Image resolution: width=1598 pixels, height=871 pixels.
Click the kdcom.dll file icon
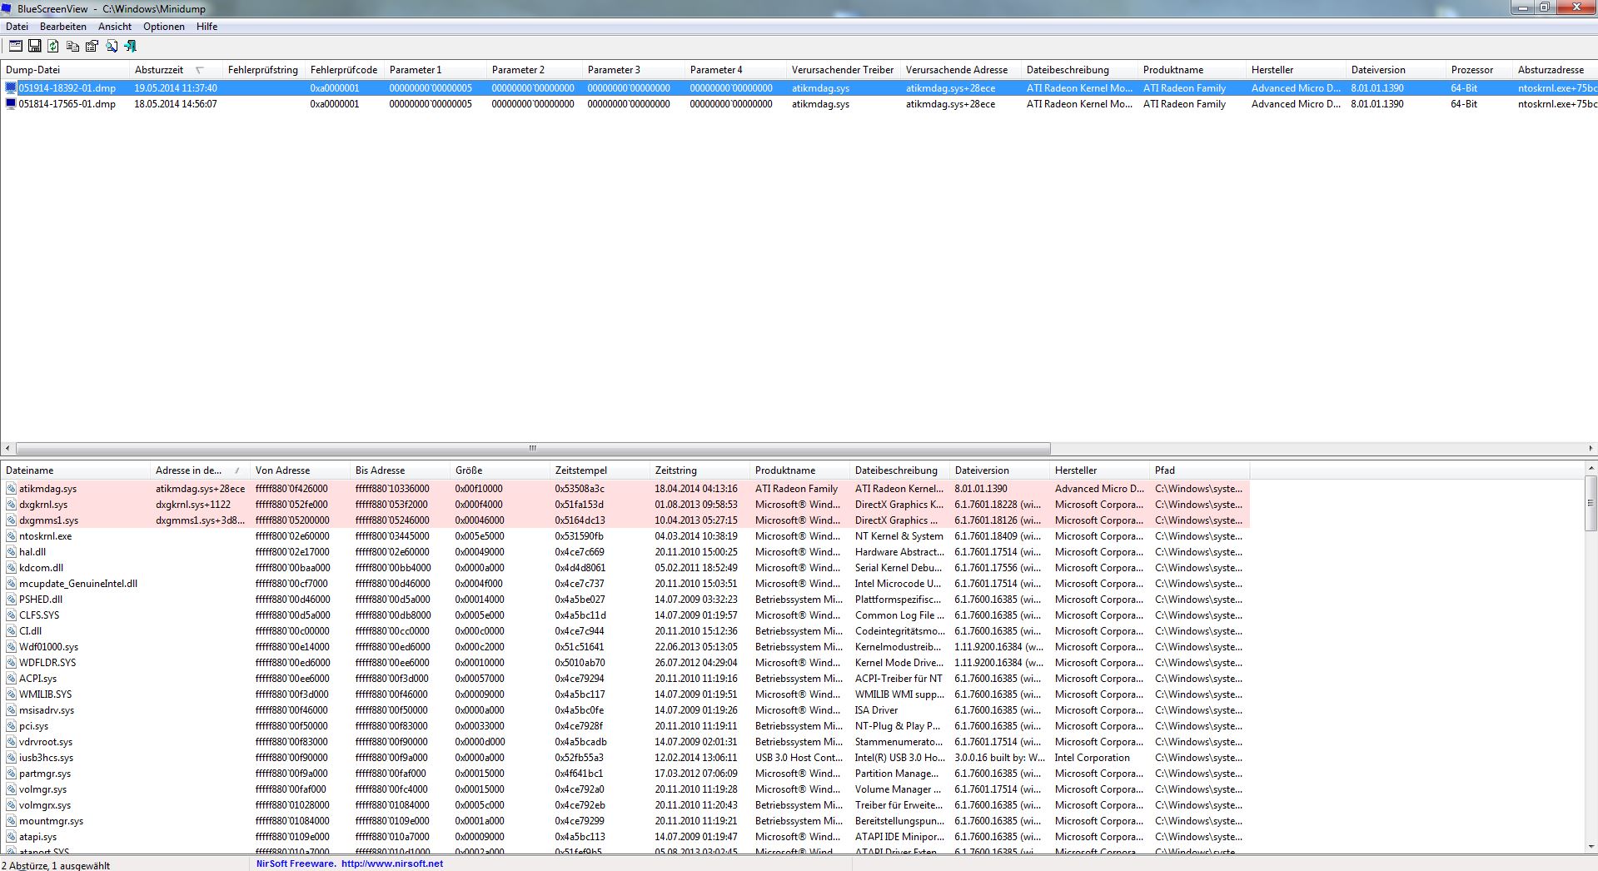point(12,568)
